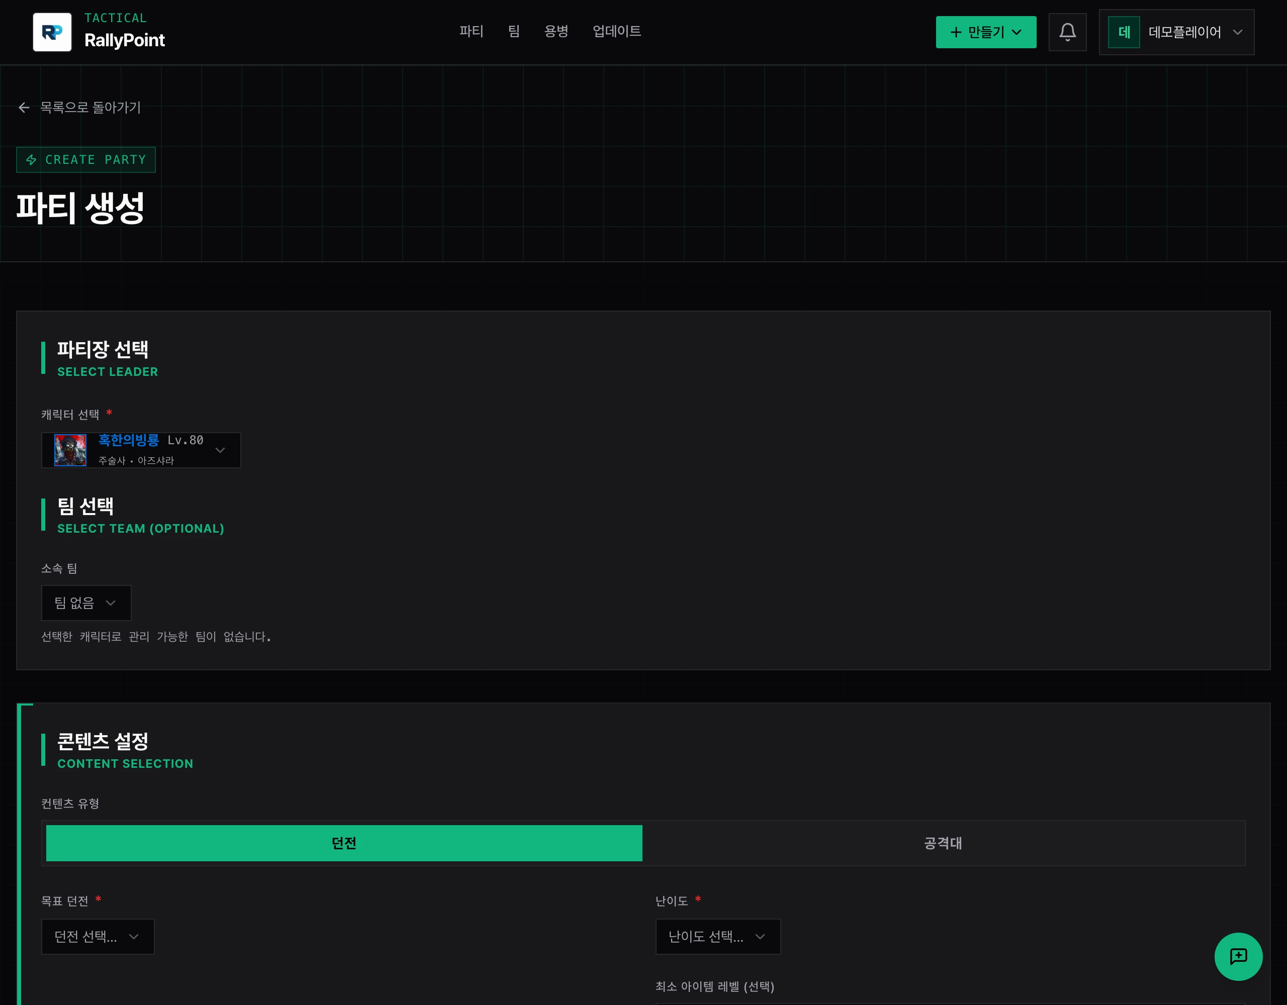This screenshot has width=1287, height=1005.
Task: Click the back arrow icon
Action: [x=24, y=107]
